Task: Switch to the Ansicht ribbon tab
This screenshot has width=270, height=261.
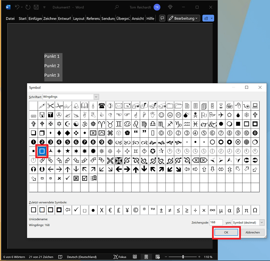Action: tap(138, 19)
